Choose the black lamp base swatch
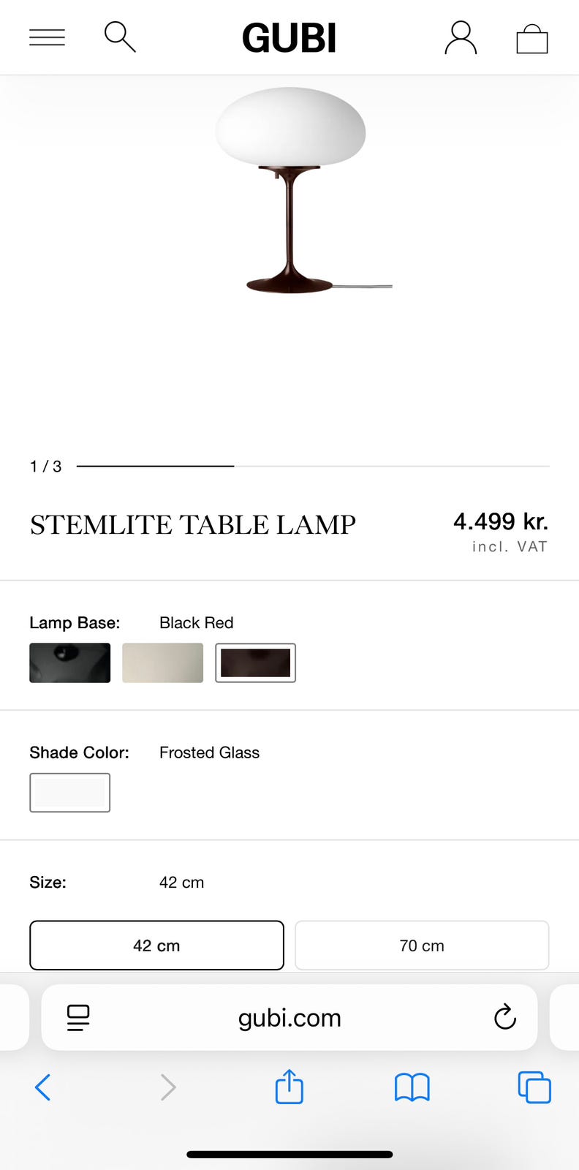This screenshot has height=1170, width=579. [70, 663]
